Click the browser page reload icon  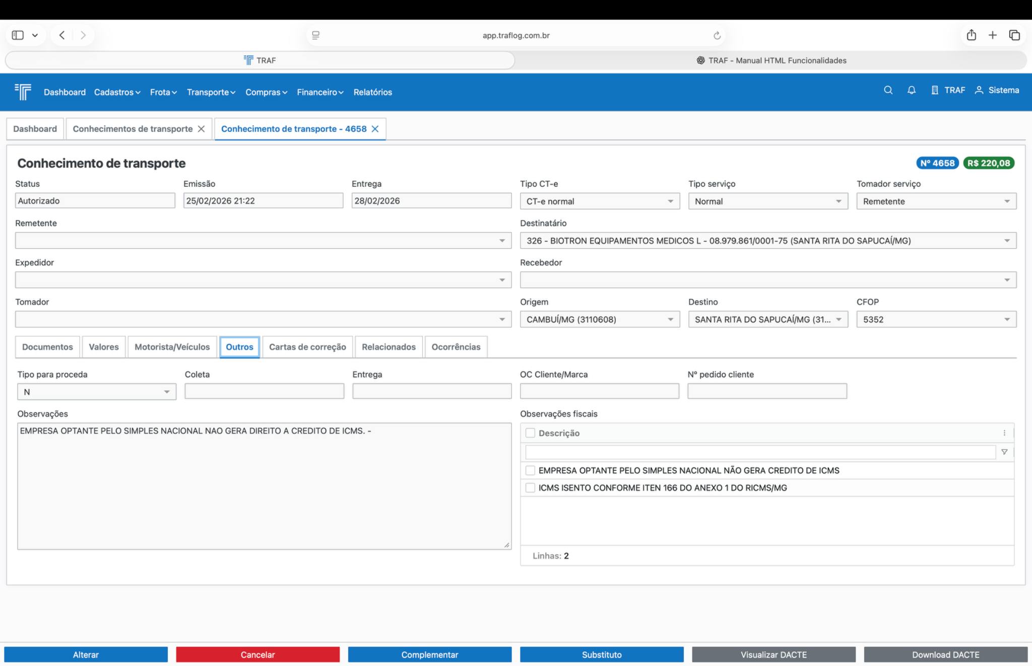click(x=717, y=35)
